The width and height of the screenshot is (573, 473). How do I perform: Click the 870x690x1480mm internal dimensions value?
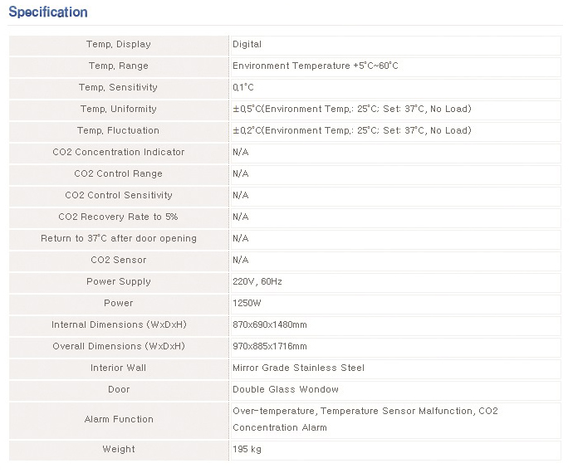(x=270, y=325)
